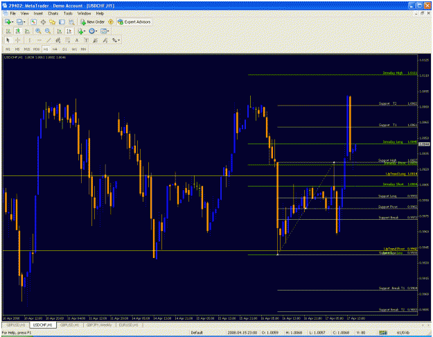Click the connection status bars icon
The height and width of the screenshot is (337, 433).
tap(382, 333)
